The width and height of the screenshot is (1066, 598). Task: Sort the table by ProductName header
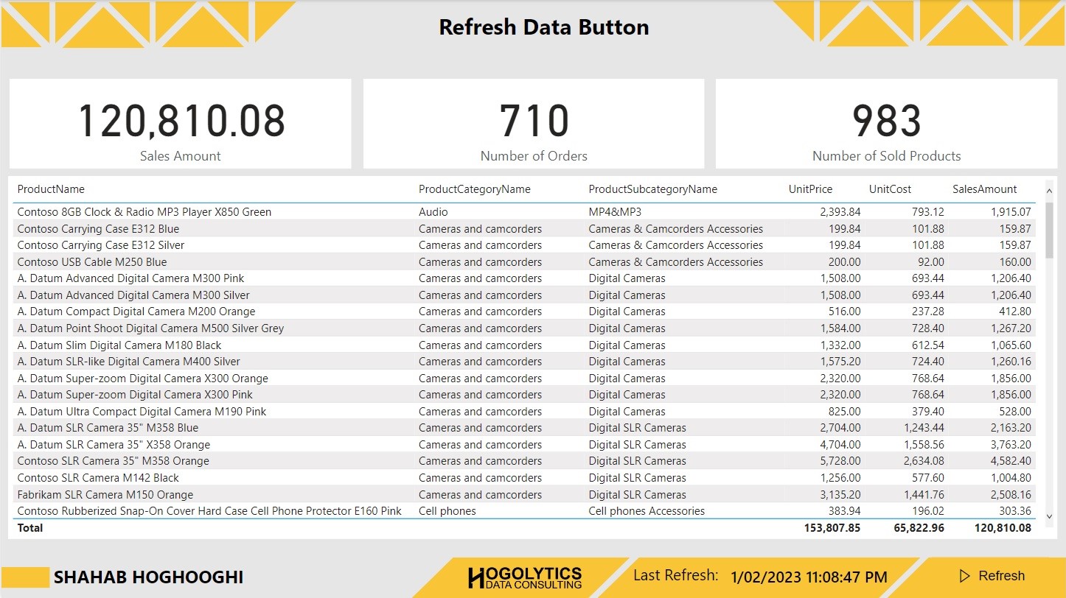pyautogui.click(x=49, y=189)
